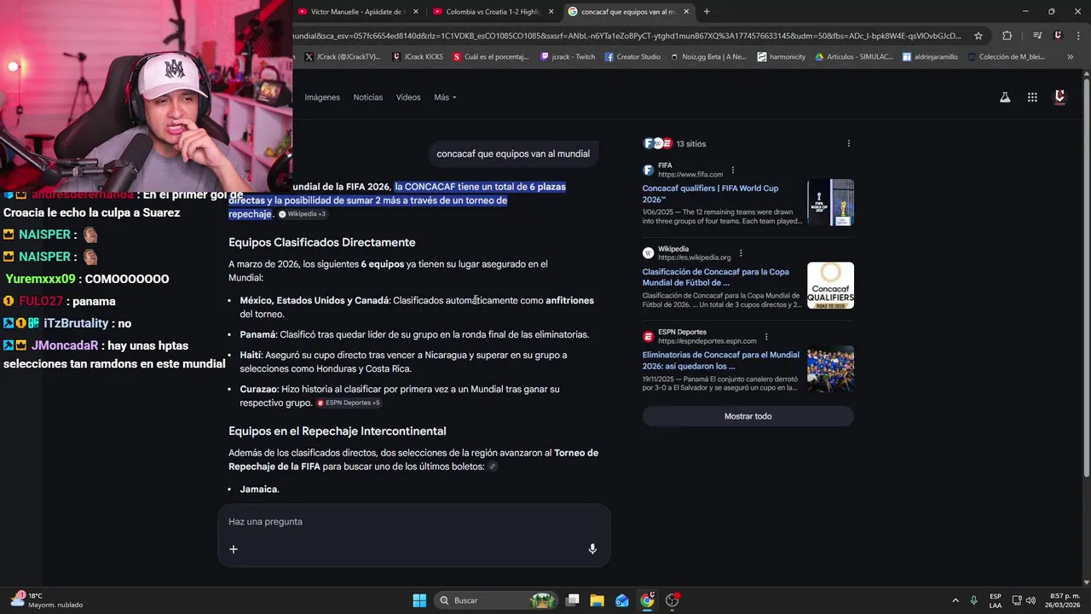
Task: Click the Wikipedia +3 source chip
Action: [302, 214]
